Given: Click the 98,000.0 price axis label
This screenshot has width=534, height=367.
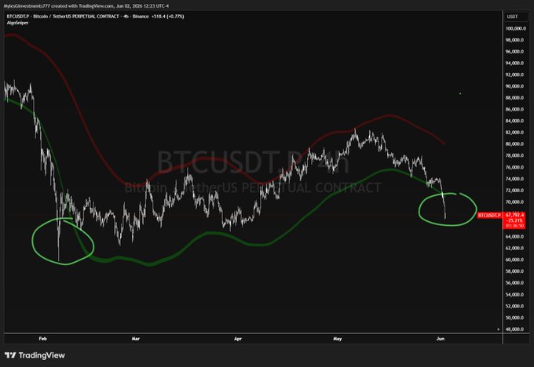Looking at the screenshot, I should coord(515,40).
